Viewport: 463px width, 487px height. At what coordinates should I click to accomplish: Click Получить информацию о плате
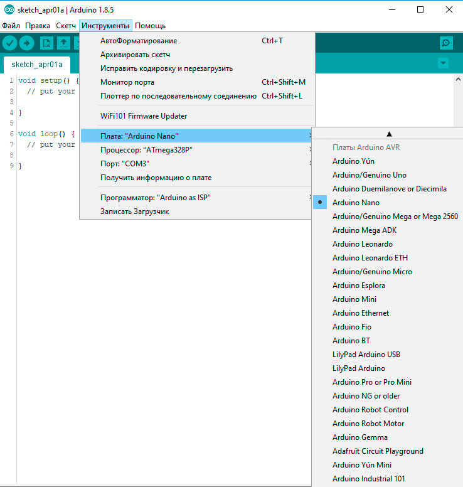coord(156,178)
